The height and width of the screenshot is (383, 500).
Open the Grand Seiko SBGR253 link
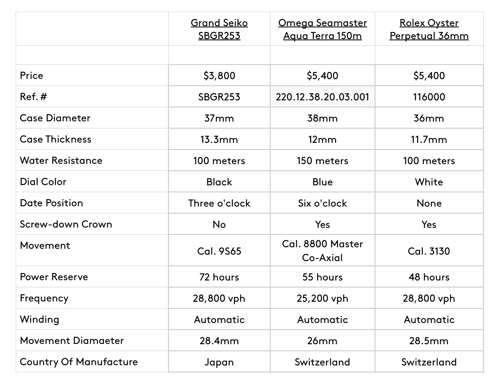click(x=219, y=29)
